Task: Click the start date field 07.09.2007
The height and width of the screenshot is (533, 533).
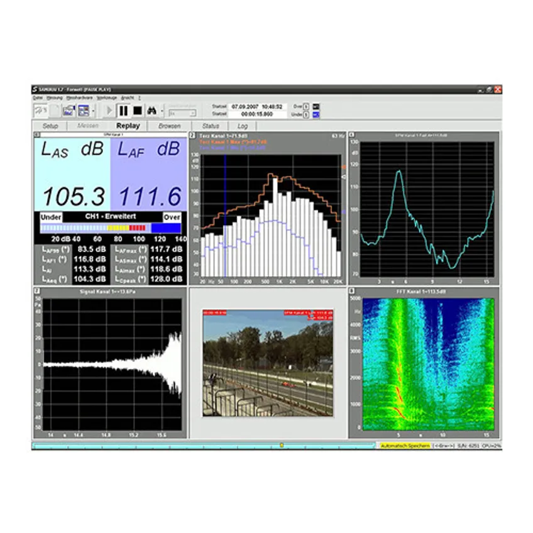Action: pyautogui.click(x=257, y=106)
